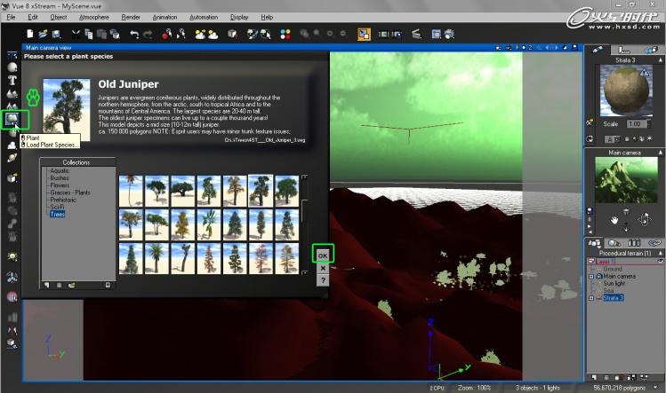This screenshot has width=666, height=393.
Task: Click the load collection folder icon under Collections
Action: coord(71,286)
